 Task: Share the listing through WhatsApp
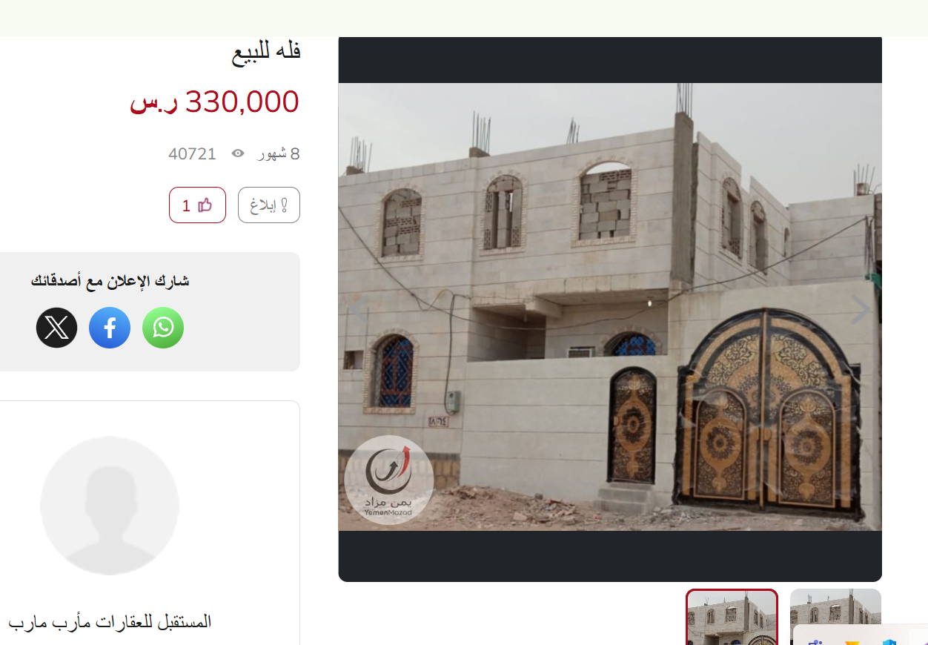click(x=163, y=328)
